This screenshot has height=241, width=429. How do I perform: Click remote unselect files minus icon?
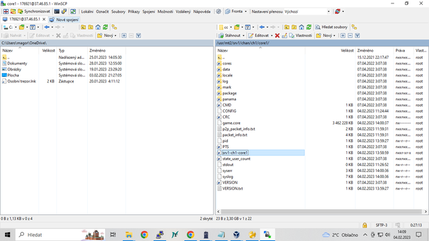click(x=350, y=35)
